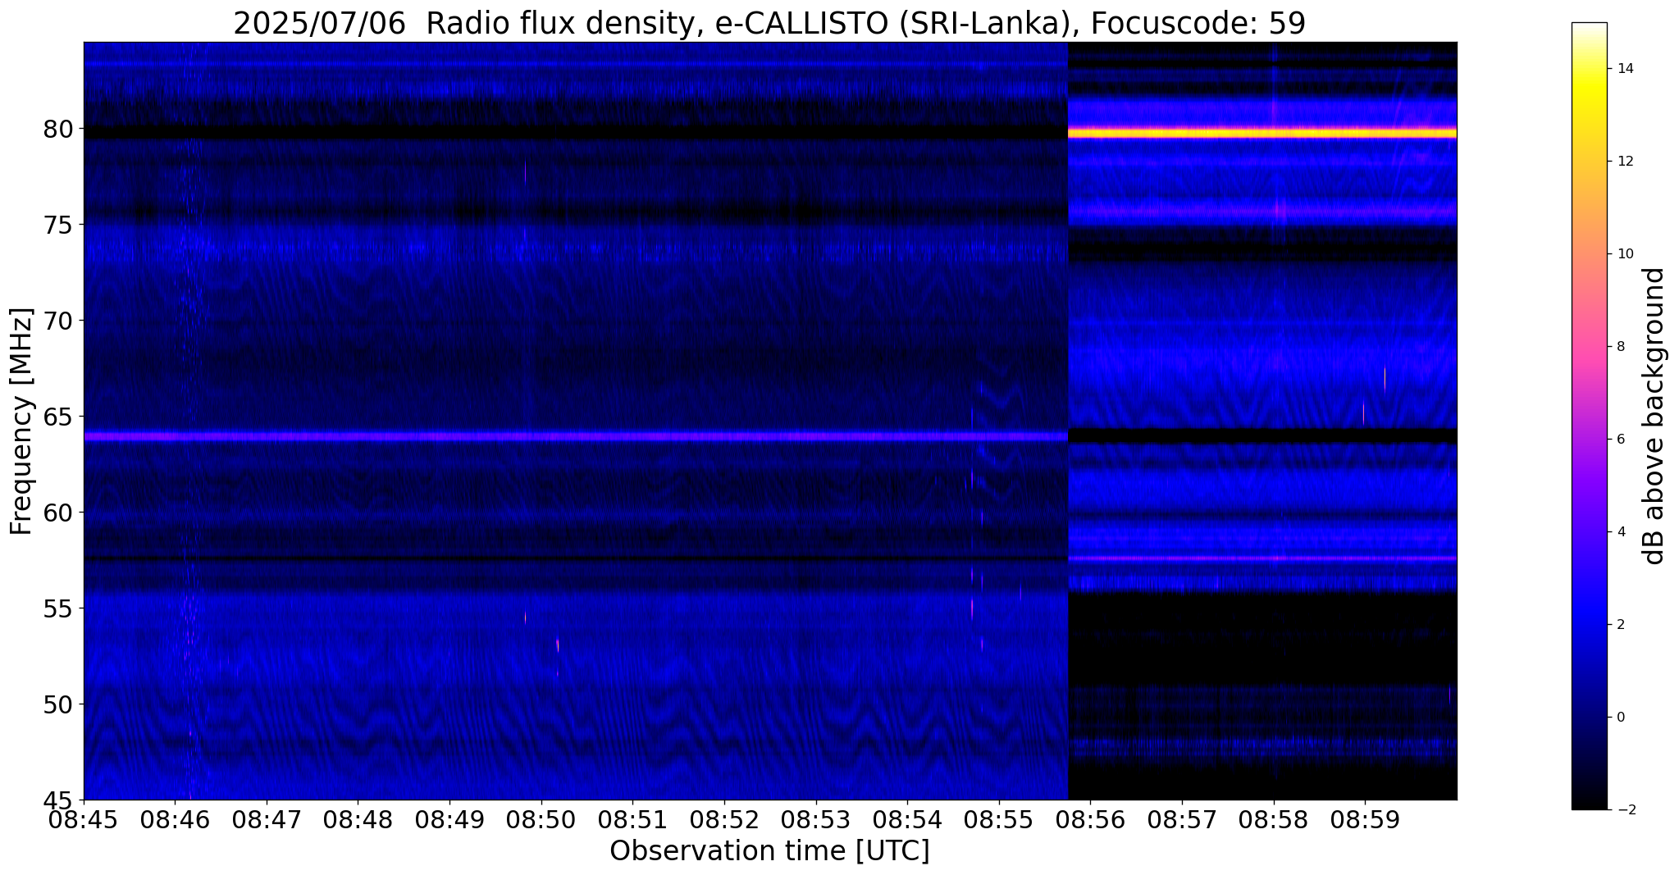The width and height of the screenshot is (1679, 875).
Task: Click the 80 MHz frequency tick label
Action: coord(58,129)
